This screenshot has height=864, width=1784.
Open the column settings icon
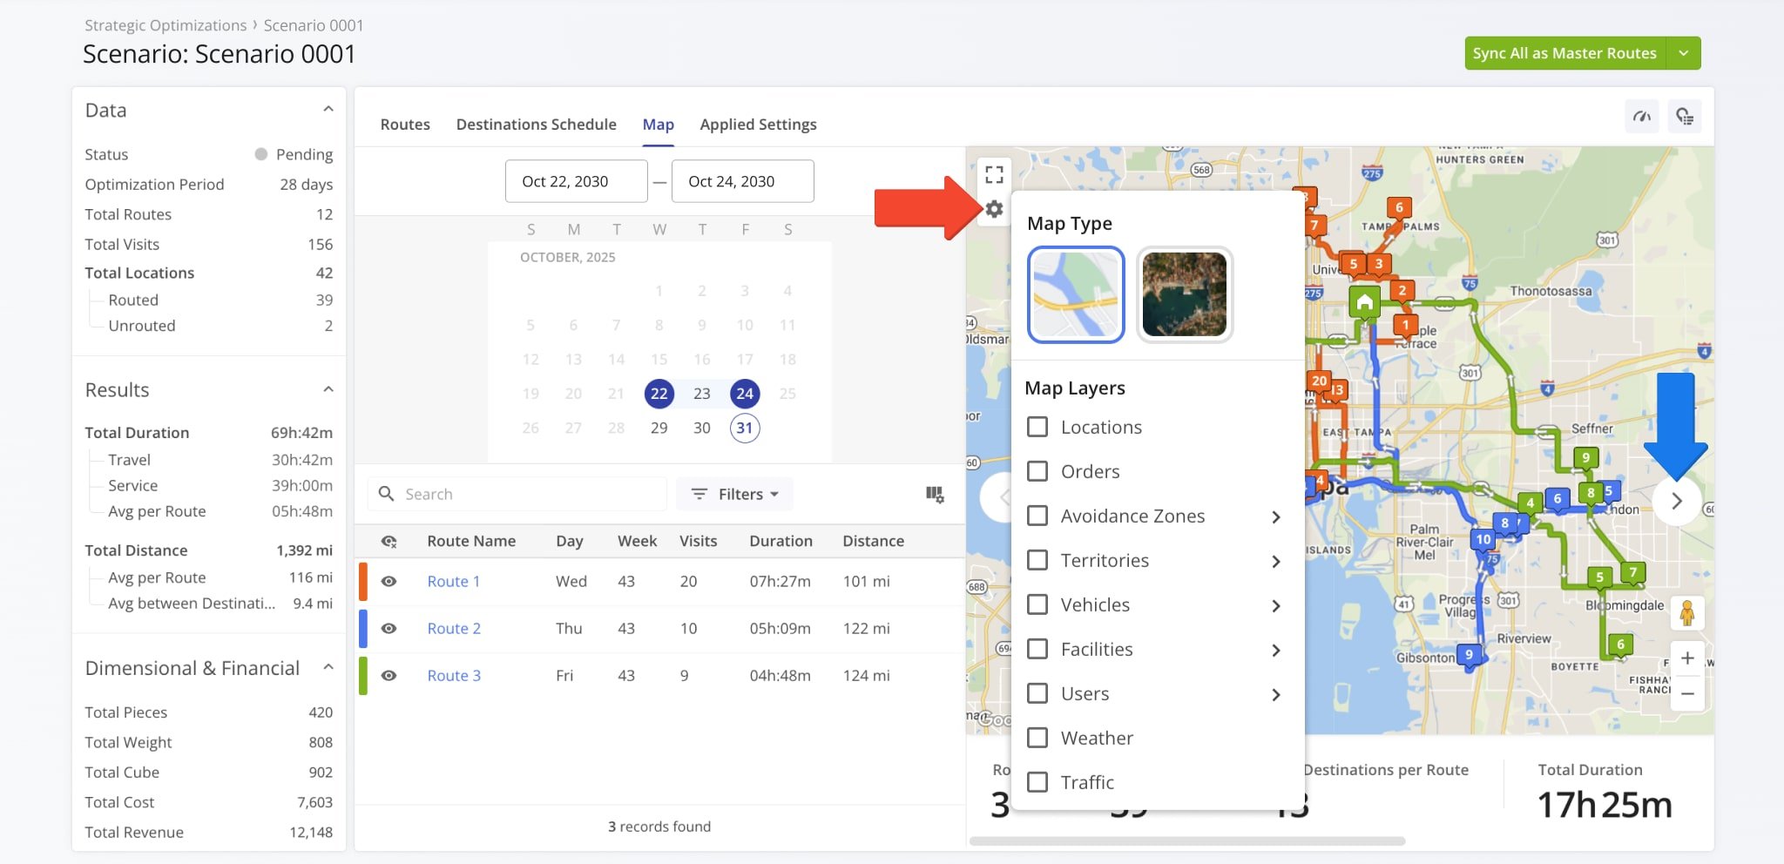click(934, 495)
